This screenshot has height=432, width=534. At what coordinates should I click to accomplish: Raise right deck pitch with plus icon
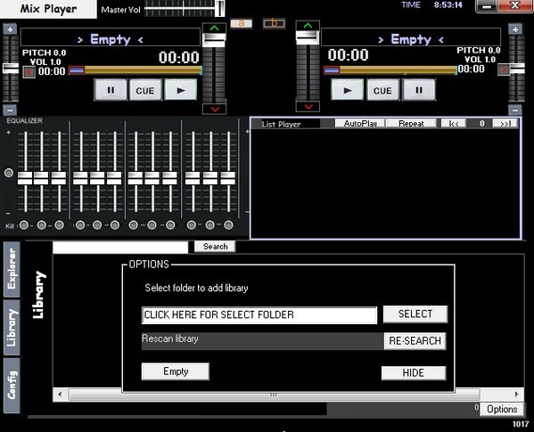pos(515,29)
